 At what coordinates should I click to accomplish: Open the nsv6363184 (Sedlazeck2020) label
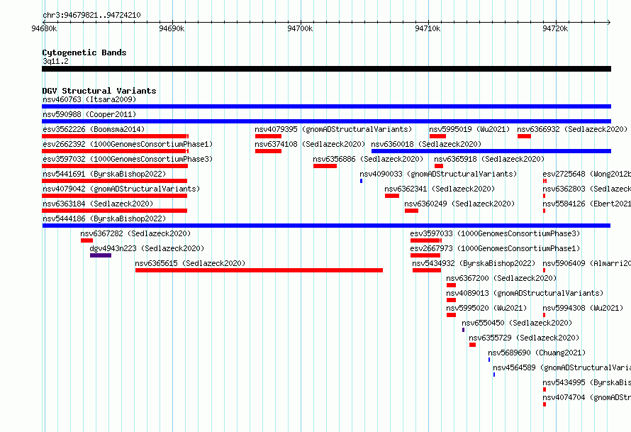[x=98, y=204]
